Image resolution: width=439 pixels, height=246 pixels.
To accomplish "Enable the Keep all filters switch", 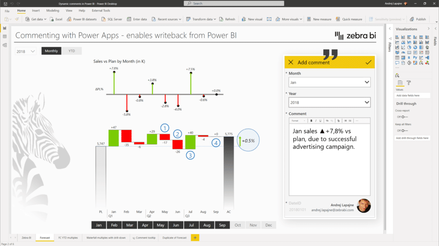I will click(x=404, y=130).
